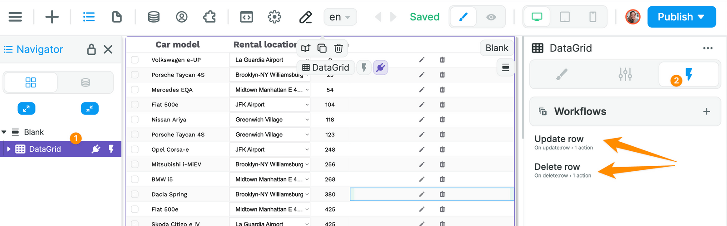Open rental location dropdown for Nissan Ariya
The image size is (727, 226).
point(270,120)
